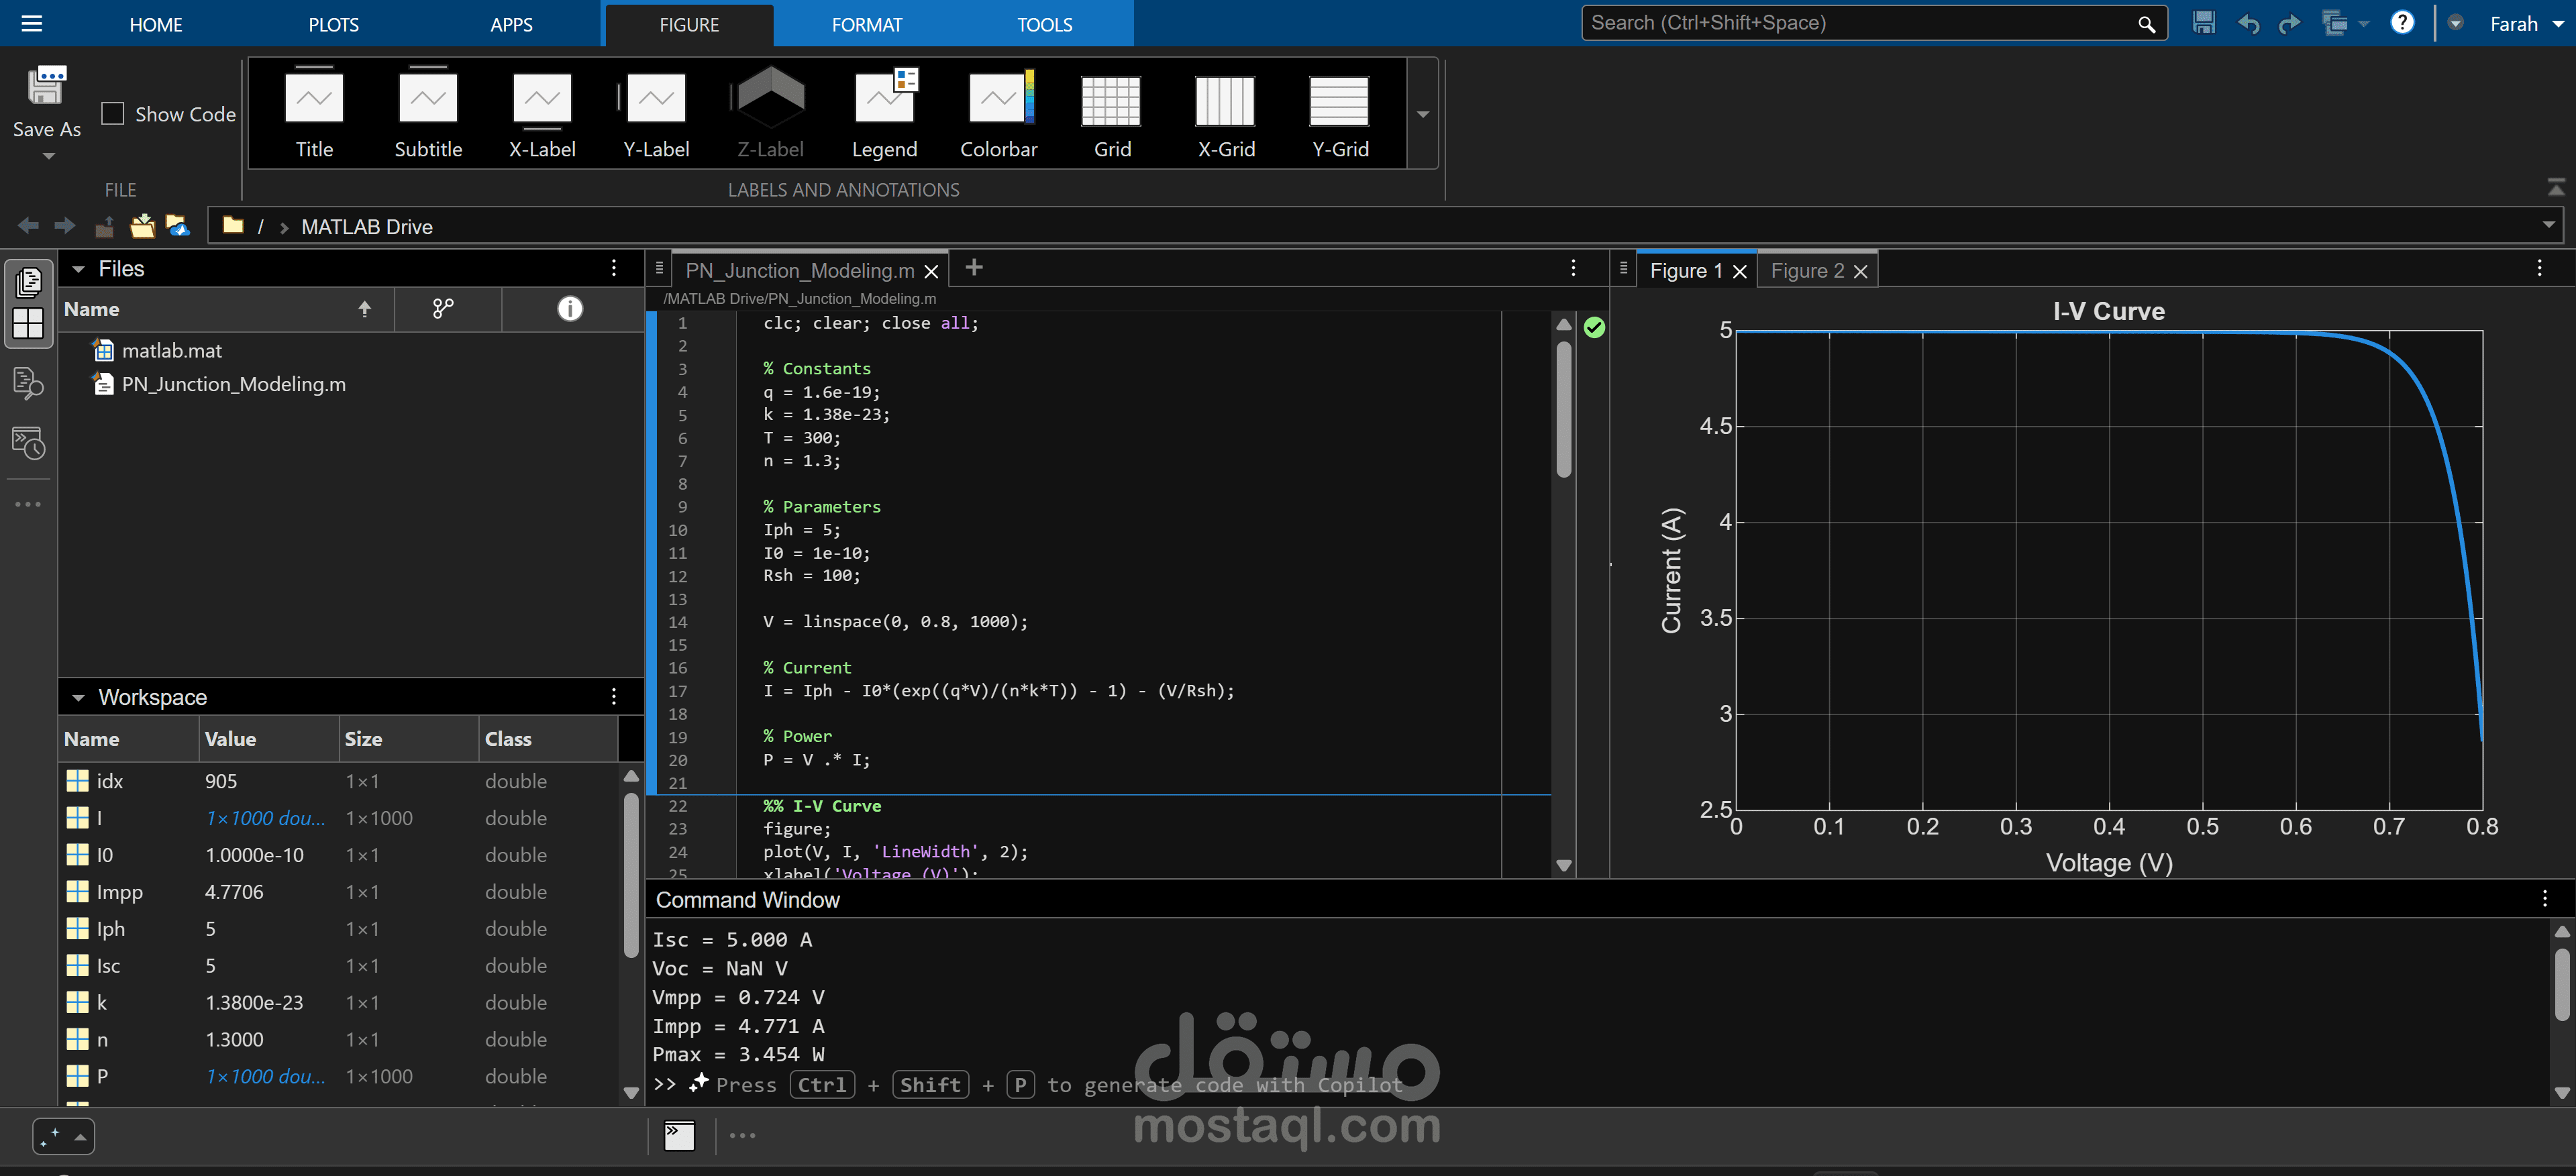Viewport: 2576px width, 1176px height.
Task: Insert an X-Label on the plot
Action: (542, 113)
